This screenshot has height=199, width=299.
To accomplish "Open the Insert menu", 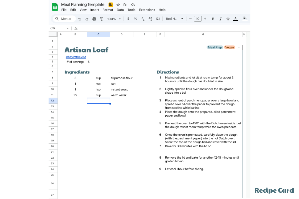I will tap(95, 10).
